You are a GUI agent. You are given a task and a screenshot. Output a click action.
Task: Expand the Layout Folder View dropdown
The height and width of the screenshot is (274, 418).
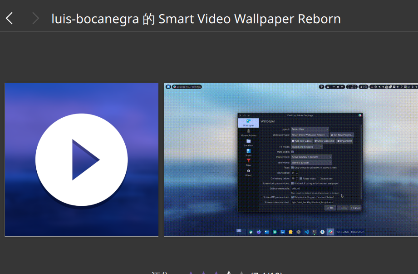[x=310, y=129]
